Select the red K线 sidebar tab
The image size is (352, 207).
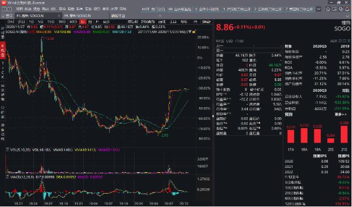tap(3, 50)
